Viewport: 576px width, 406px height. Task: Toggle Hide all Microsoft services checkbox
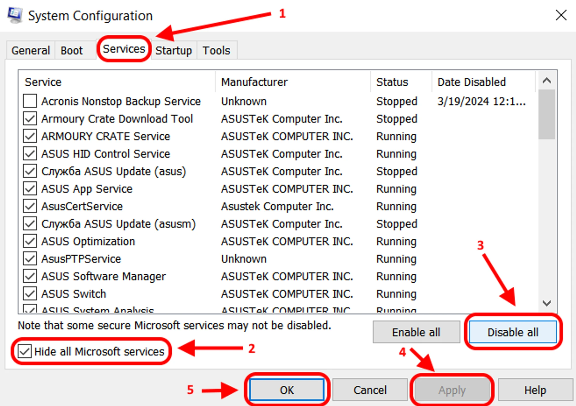[25, 351]
